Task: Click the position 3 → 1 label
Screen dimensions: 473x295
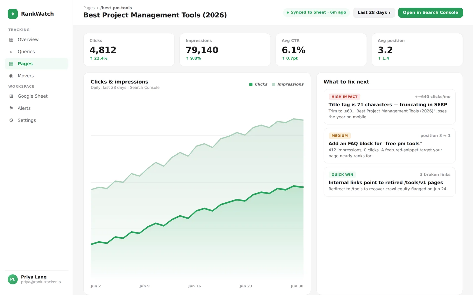Action: point(435,136)
